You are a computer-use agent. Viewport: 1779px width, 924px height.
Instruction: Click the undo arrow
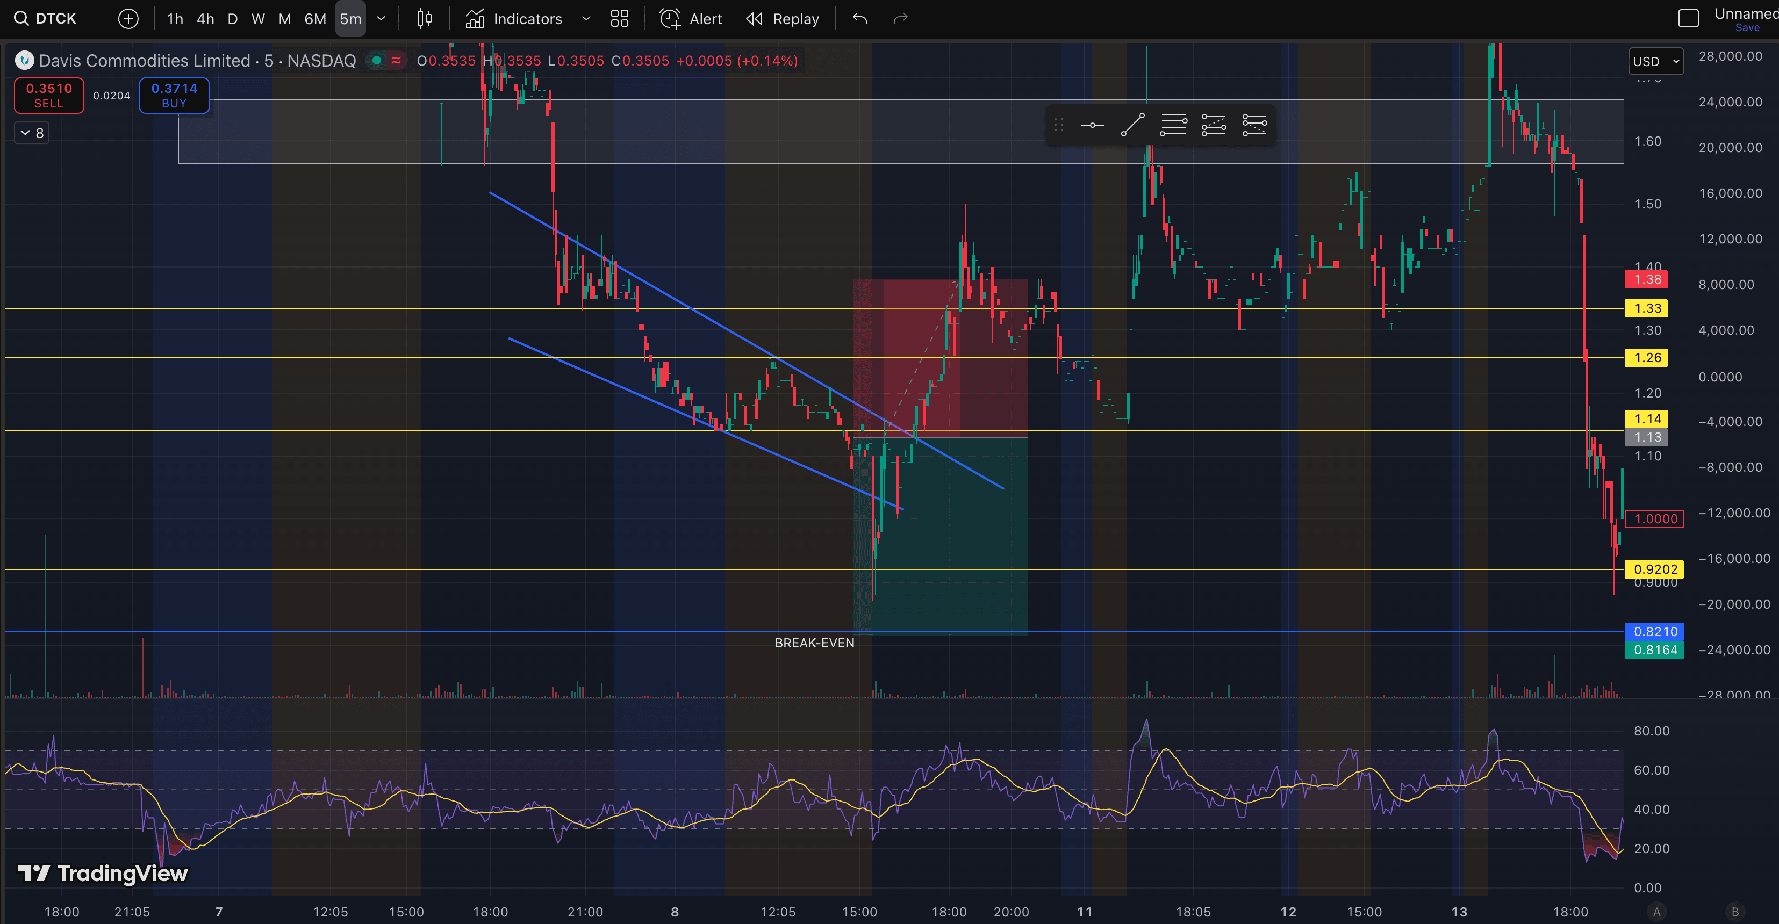click(x=860, y=19)
